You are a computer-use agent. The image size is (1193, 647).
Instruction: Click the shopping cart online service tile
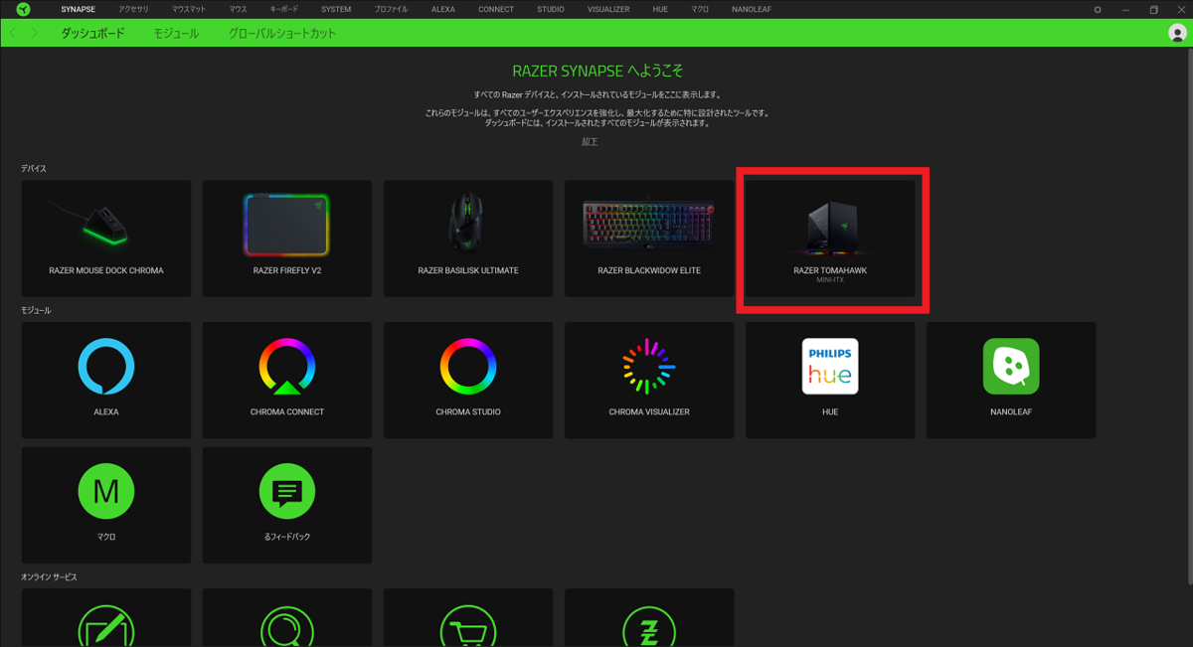tap(468, 617)
